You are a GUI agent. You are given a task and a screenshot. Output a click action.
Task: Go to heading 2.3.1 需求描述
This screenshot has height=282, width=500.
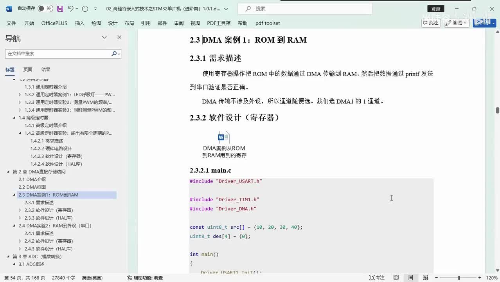pos(39,202)
